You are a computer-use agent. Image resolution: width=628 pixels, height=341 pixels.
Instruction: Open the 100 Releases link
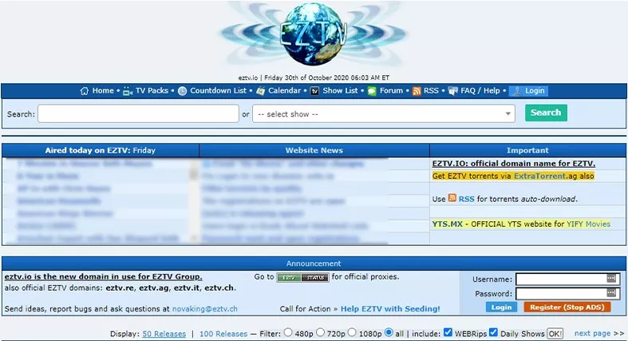click(223, 334)
